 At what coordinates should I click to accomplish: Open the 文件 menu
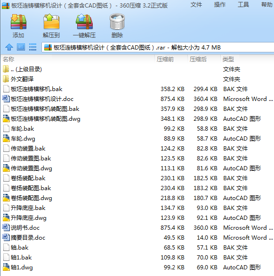[196, 5]
